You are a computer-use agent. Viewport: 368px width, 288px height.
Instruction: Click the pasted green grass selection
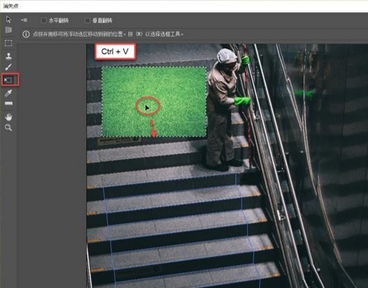click(x=154, y=102)
